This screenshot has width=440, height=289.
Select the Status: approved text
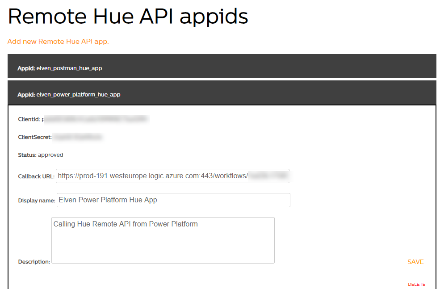41,155
